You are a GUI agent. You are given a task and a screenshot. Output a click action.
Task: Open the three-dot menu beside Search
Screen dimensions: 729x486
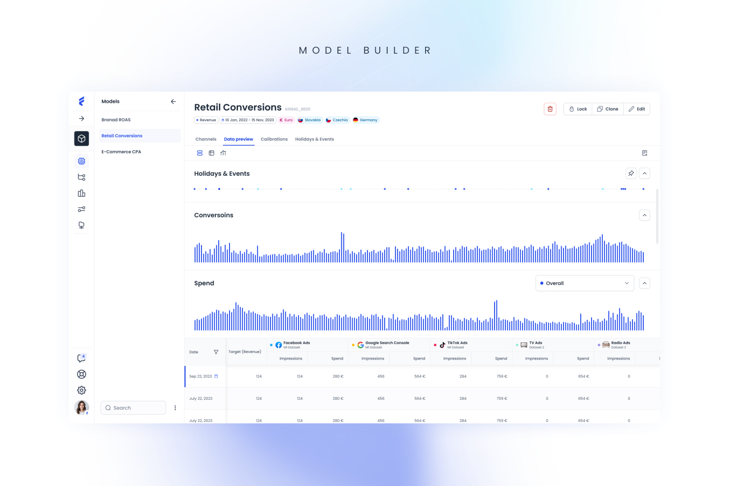tap(175, 408)
